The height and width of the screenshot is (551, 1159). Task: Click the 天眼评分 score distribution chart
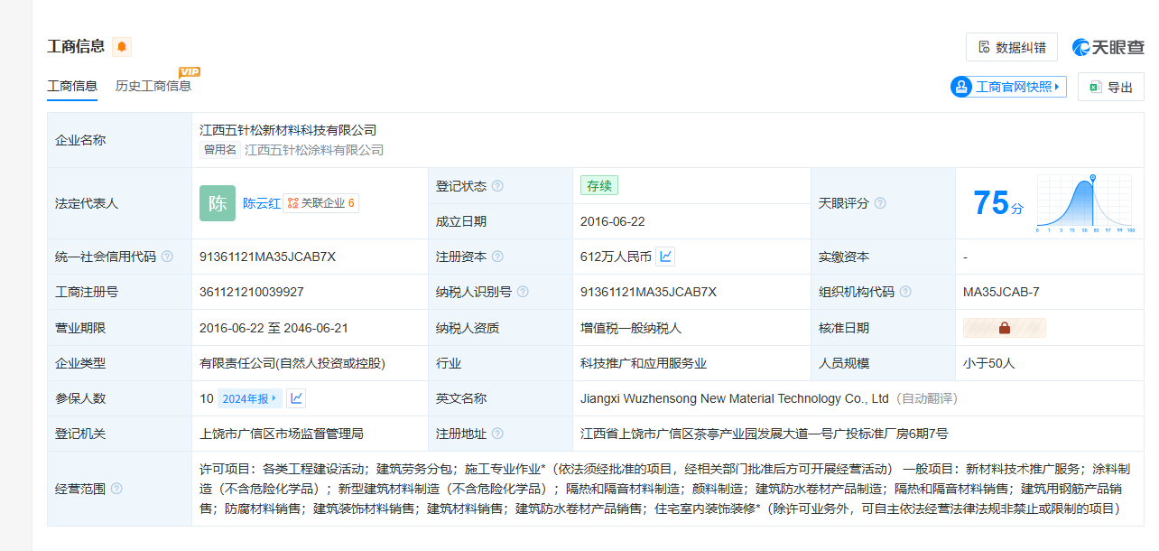(x=1084, y=202)
